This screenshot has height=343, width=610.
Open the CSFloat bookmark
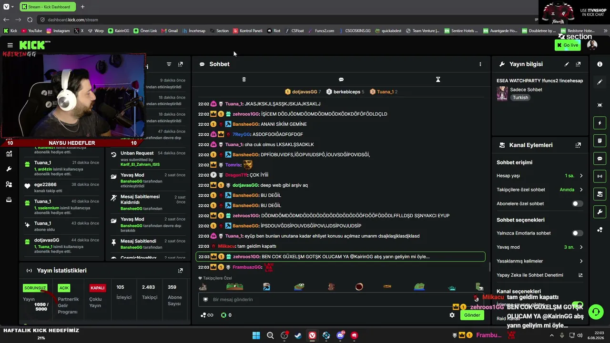(x=295, y=31)
